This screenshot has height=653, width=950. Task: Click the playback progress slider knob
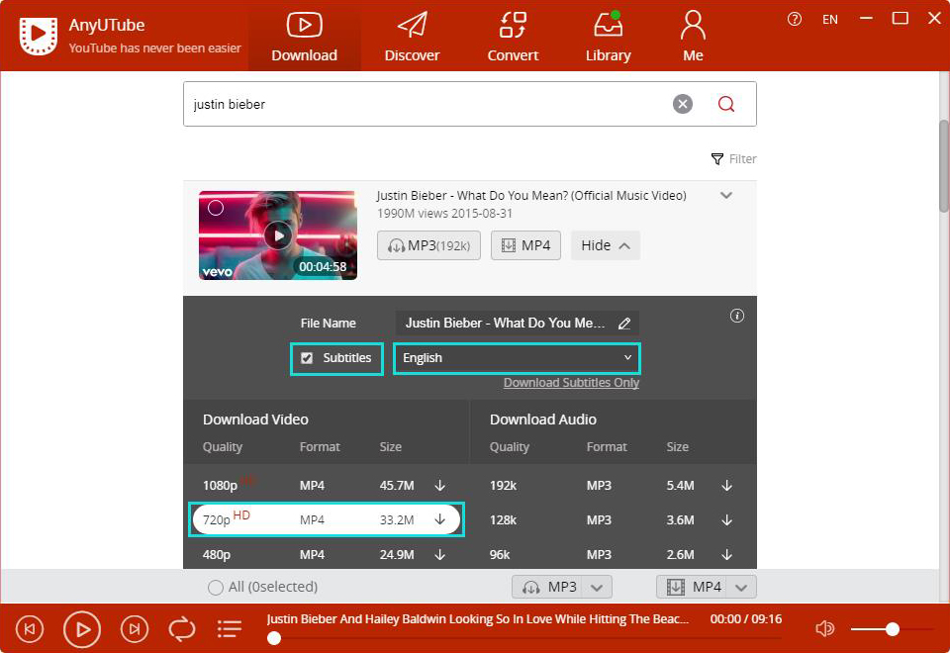274,638
